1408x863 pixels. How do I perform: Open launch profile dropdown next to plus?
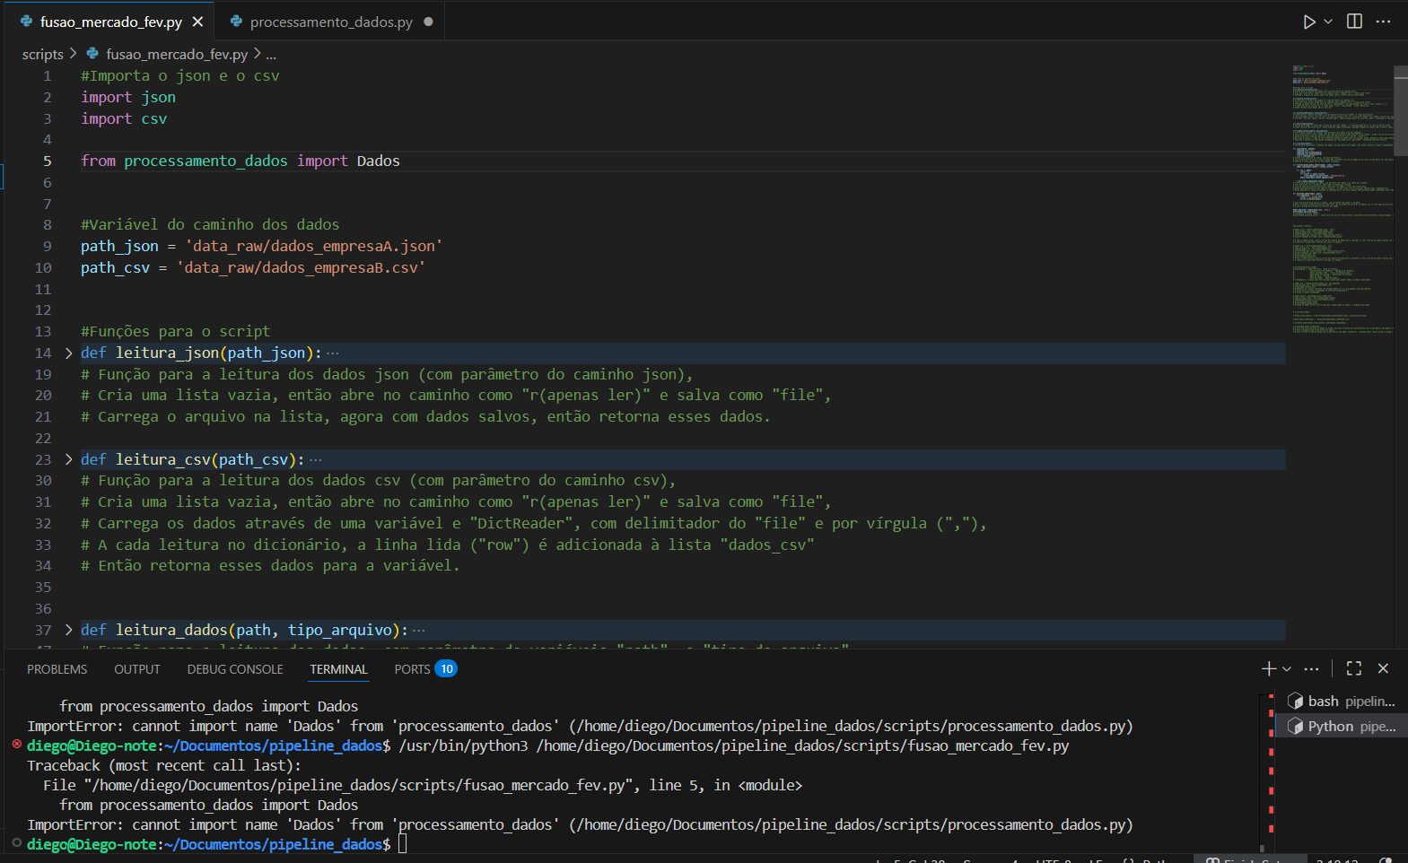(1287, 668)
